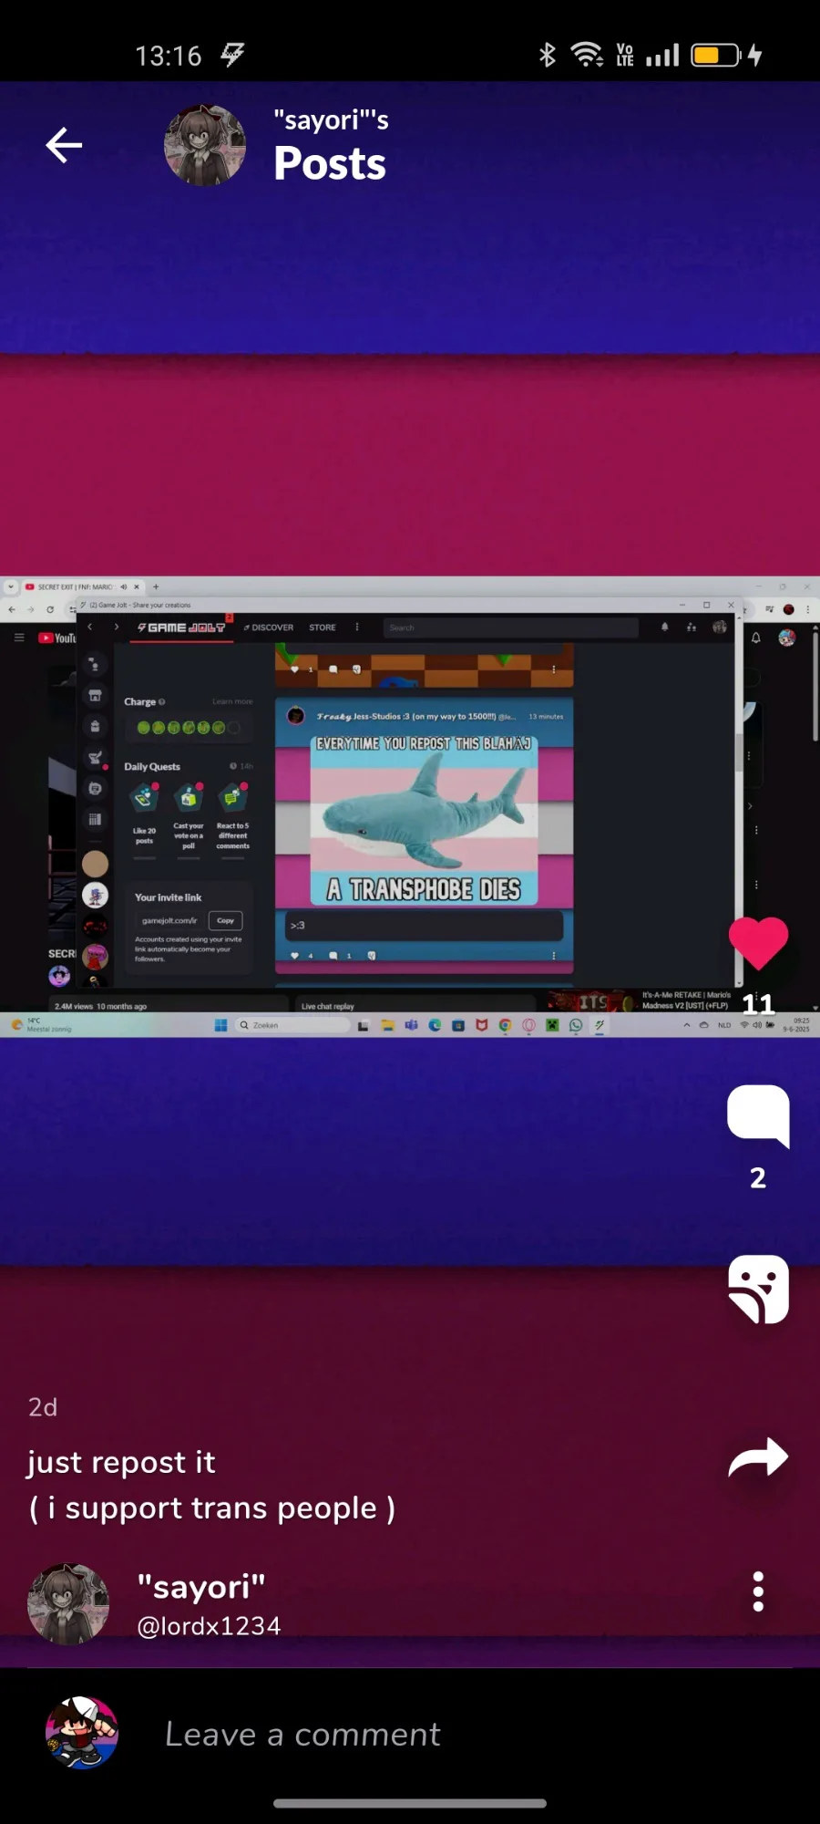Tap the "2d" post timestamp

43,1407
